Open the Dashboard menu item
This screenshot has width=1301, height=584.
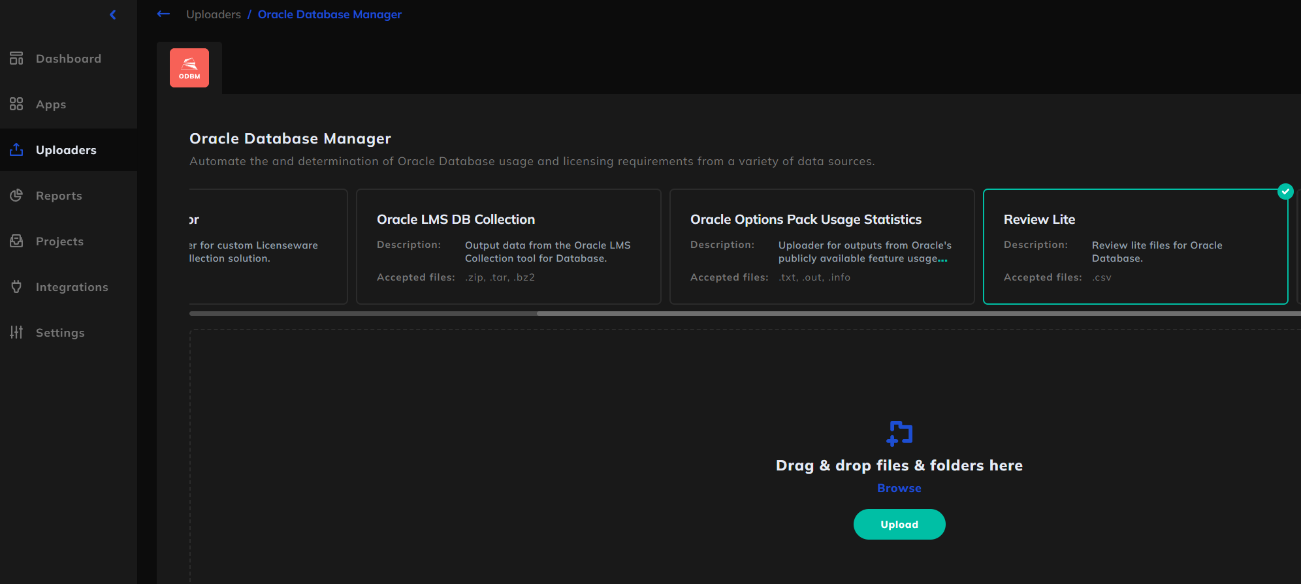tap(69, 59)
